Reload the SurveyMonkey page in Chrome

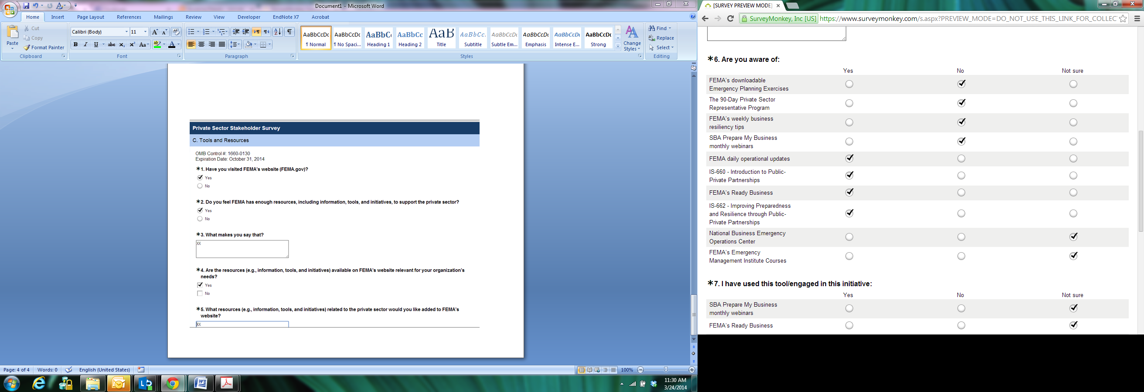click(730, 18)
